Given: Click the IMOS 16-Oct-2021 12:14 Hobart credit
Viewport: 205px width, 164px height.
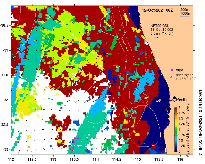Looking at the screenshot, I should coord(200,120).
